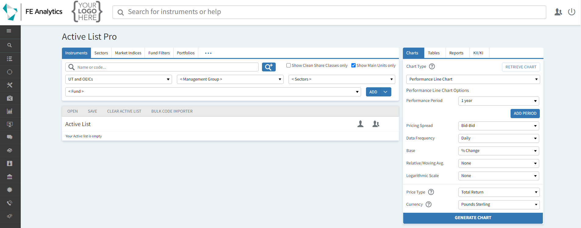Image resolution: width=581 pixels, height=228 pixels.
Task: Switch to the Tables tab
Action: pos(433,53)
